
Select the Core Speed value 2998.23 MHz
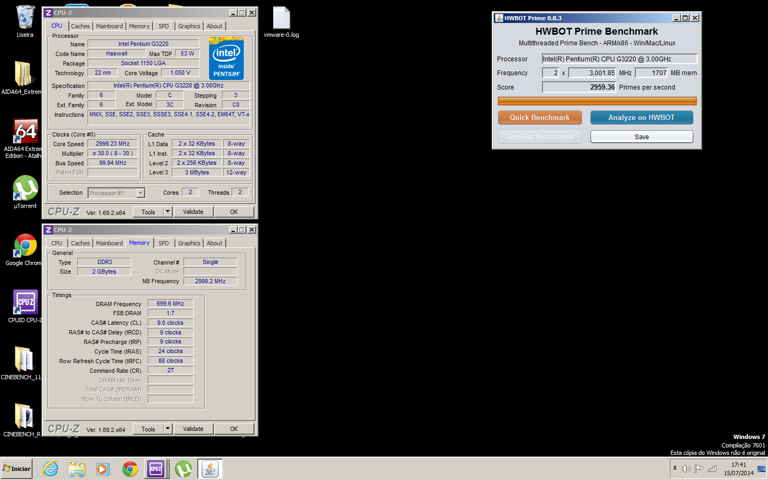click(113, 143)
